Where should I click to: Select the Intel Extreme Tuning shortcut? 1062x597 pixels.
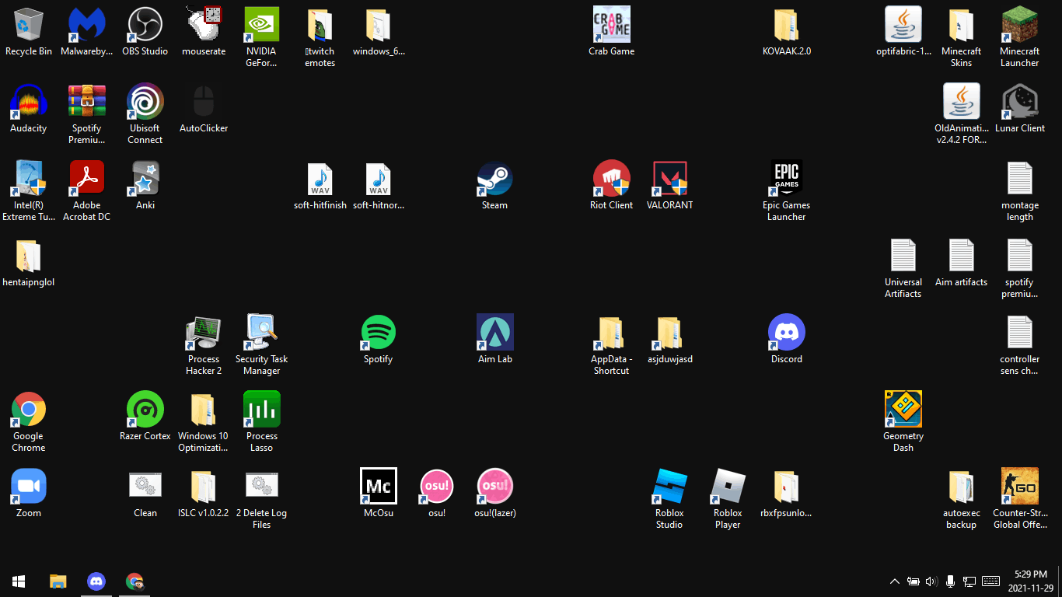point(29,179)
